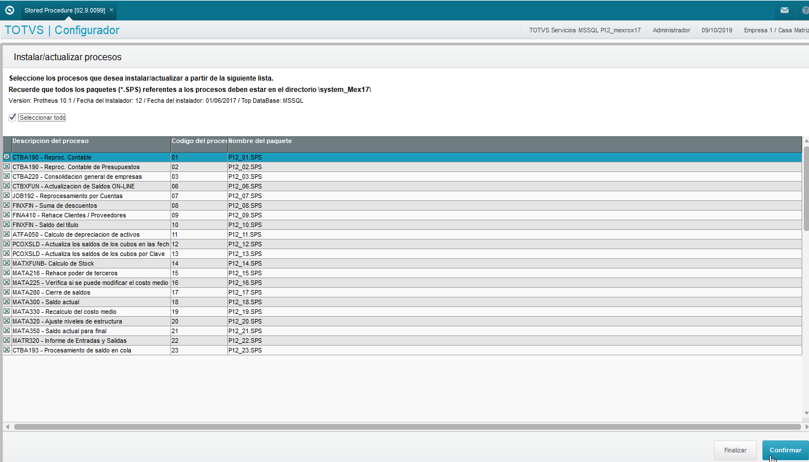Open the help question mark icon

(805, 10)
